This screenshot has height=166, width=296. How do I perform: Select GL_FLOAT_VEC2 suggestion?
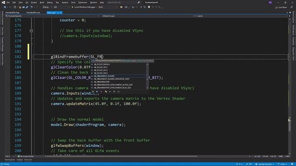coord(101,67)
